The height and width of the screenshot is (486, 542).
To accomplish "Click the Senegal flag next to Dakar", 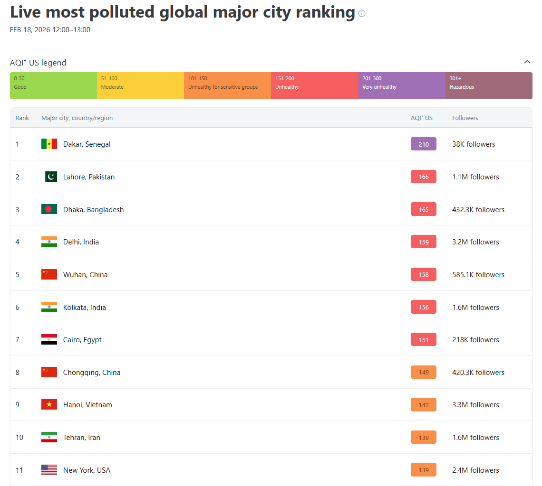I will (x=49, y=144).
